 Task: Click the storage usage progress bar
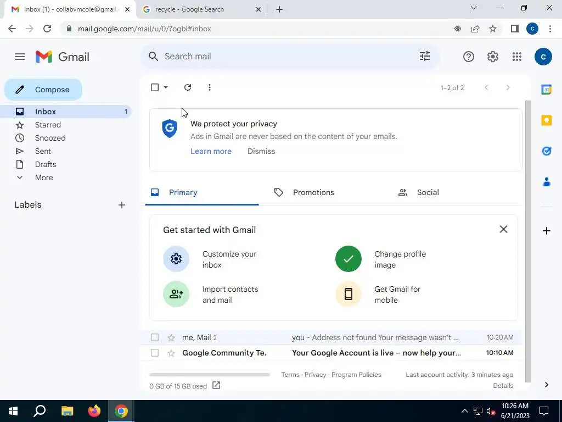[x=210, y=375]
